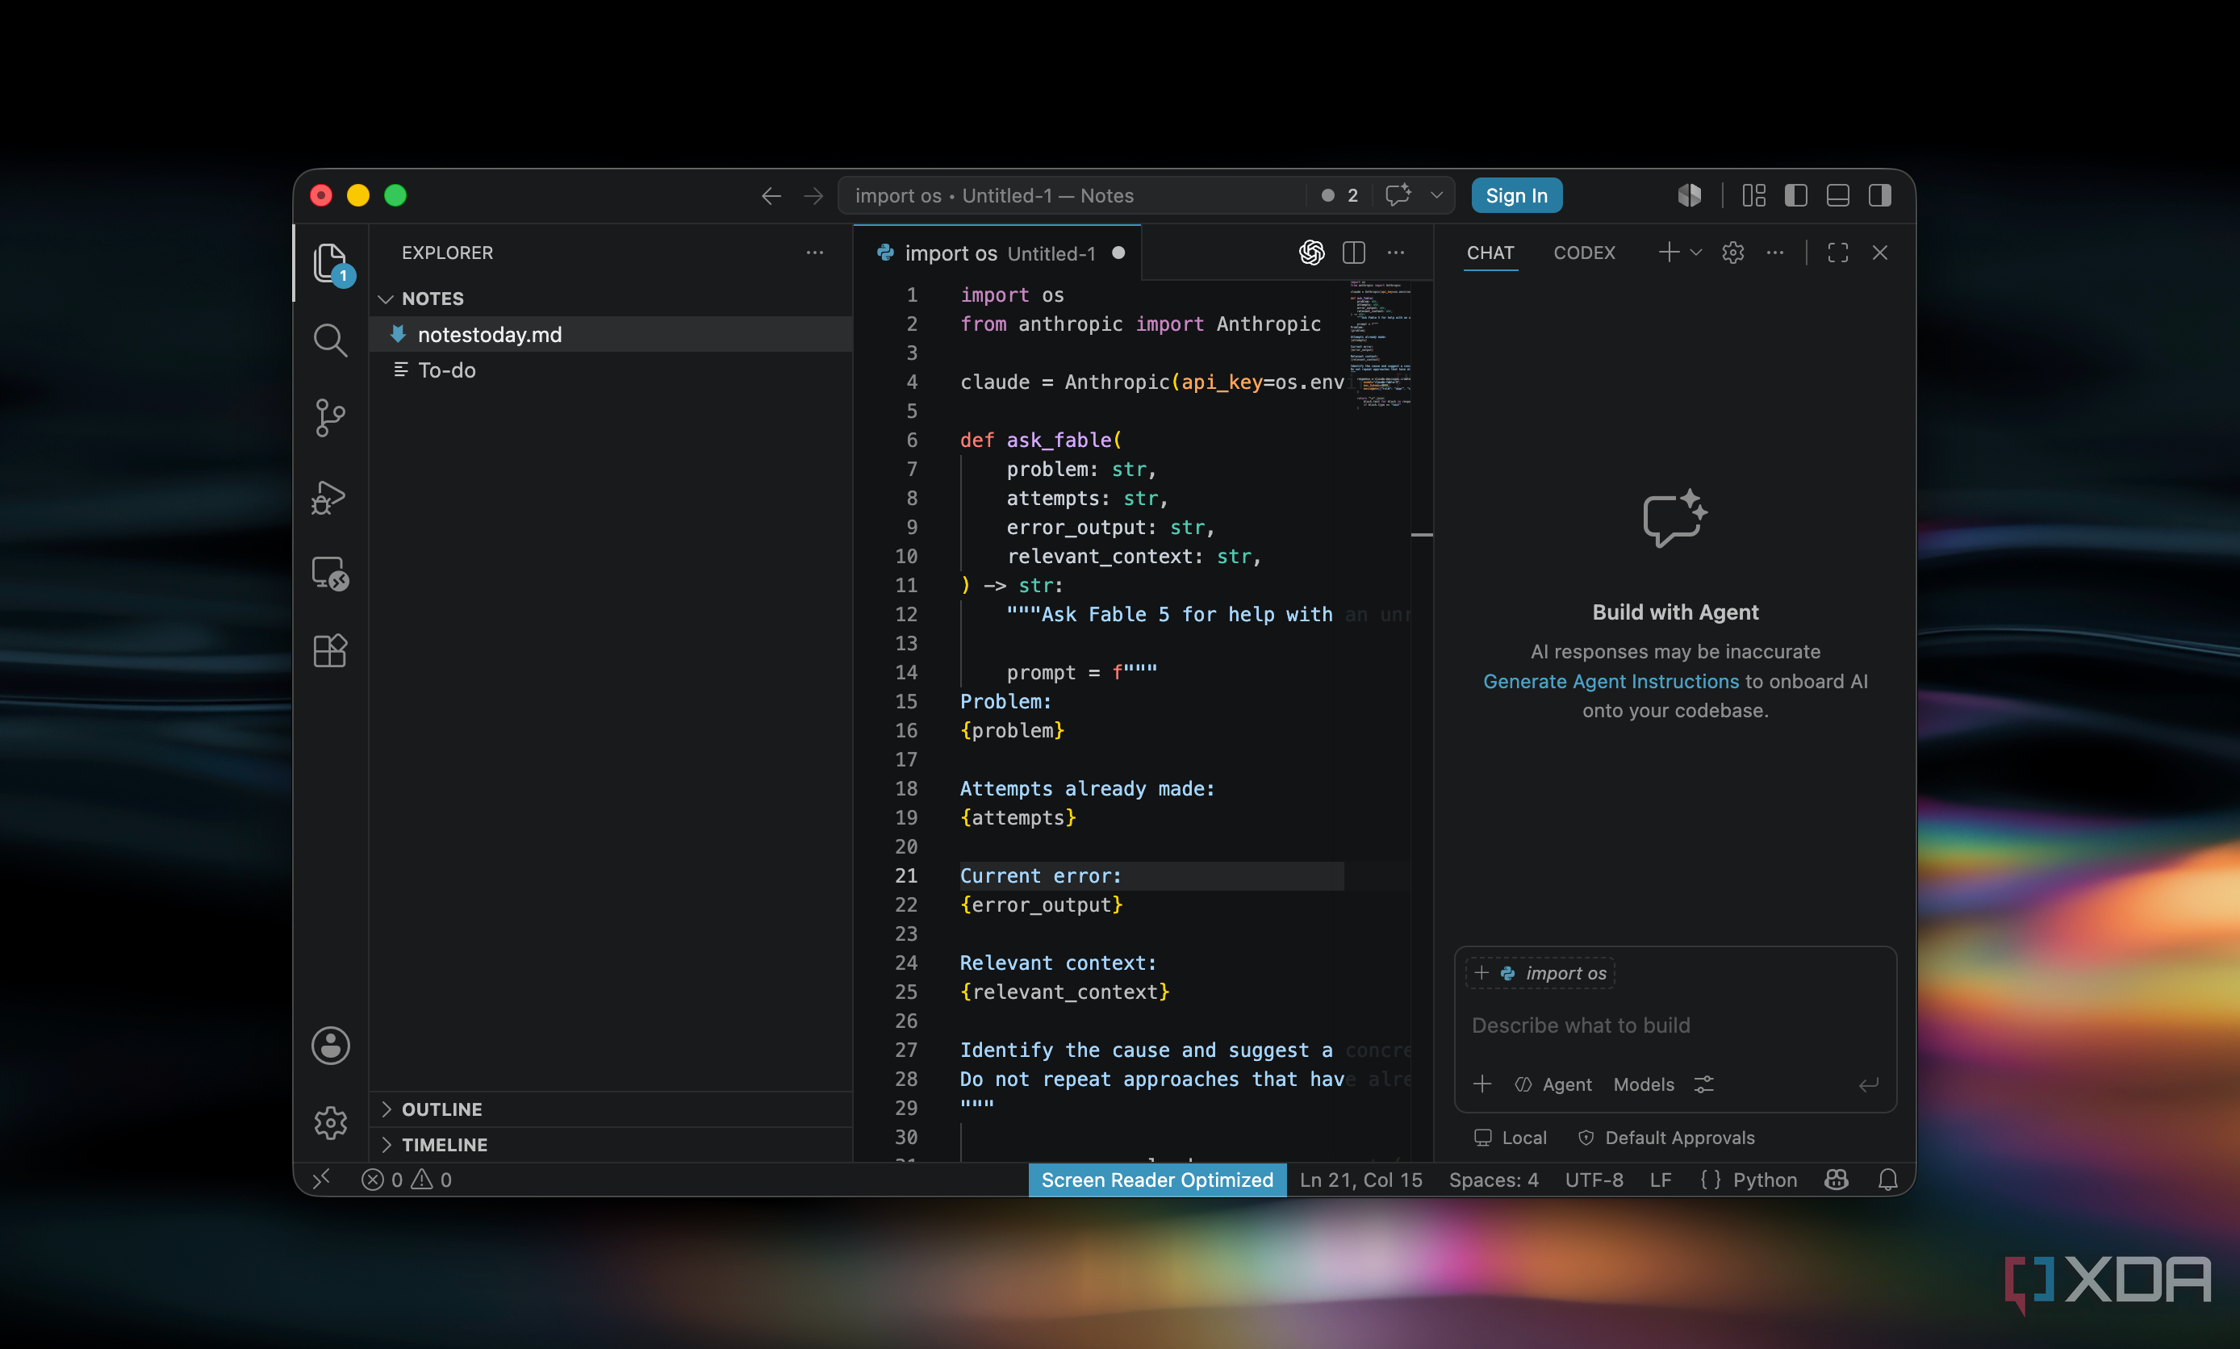Click the Describe what to build input
2240x1349 pixels.
(x=1674, y=1025)
